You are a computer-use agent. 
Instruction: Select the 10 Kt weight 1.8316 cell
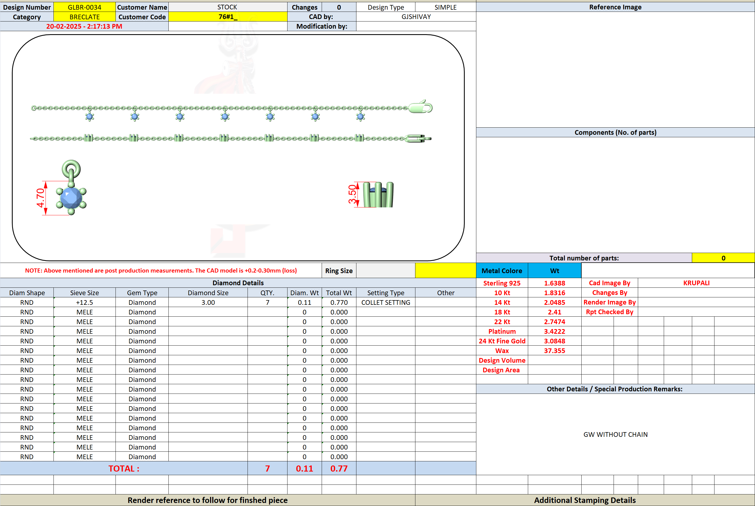555,293
